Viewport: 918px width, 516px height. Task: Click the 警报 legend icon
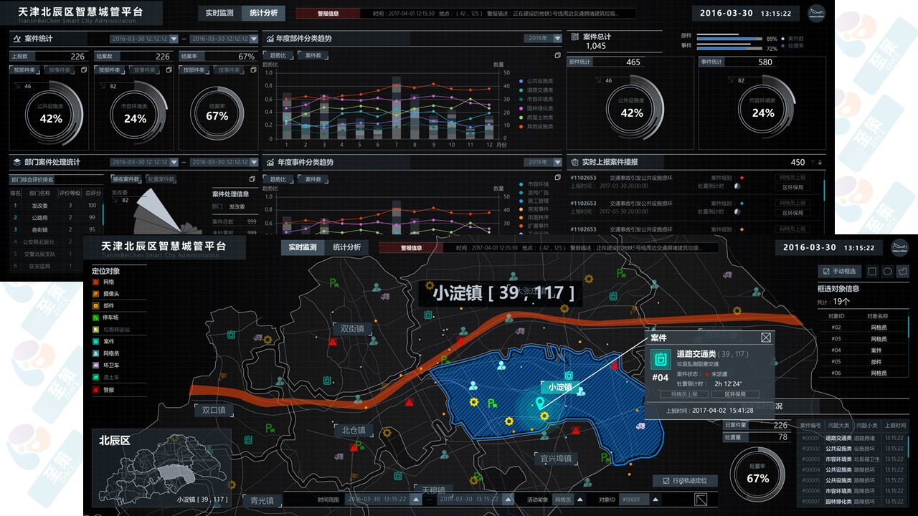(x=96, y=390)
